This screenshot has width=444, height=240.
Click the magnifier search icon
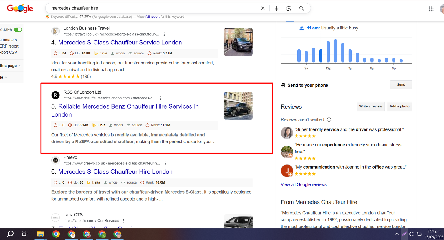click(x=302, y=8)
